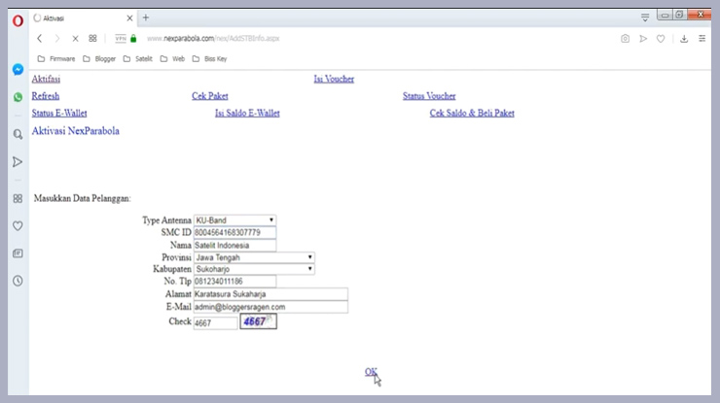Open the tab menu icon in title bar
The width and height of the screenshot is (720, 403).
[x=645, y=17]
